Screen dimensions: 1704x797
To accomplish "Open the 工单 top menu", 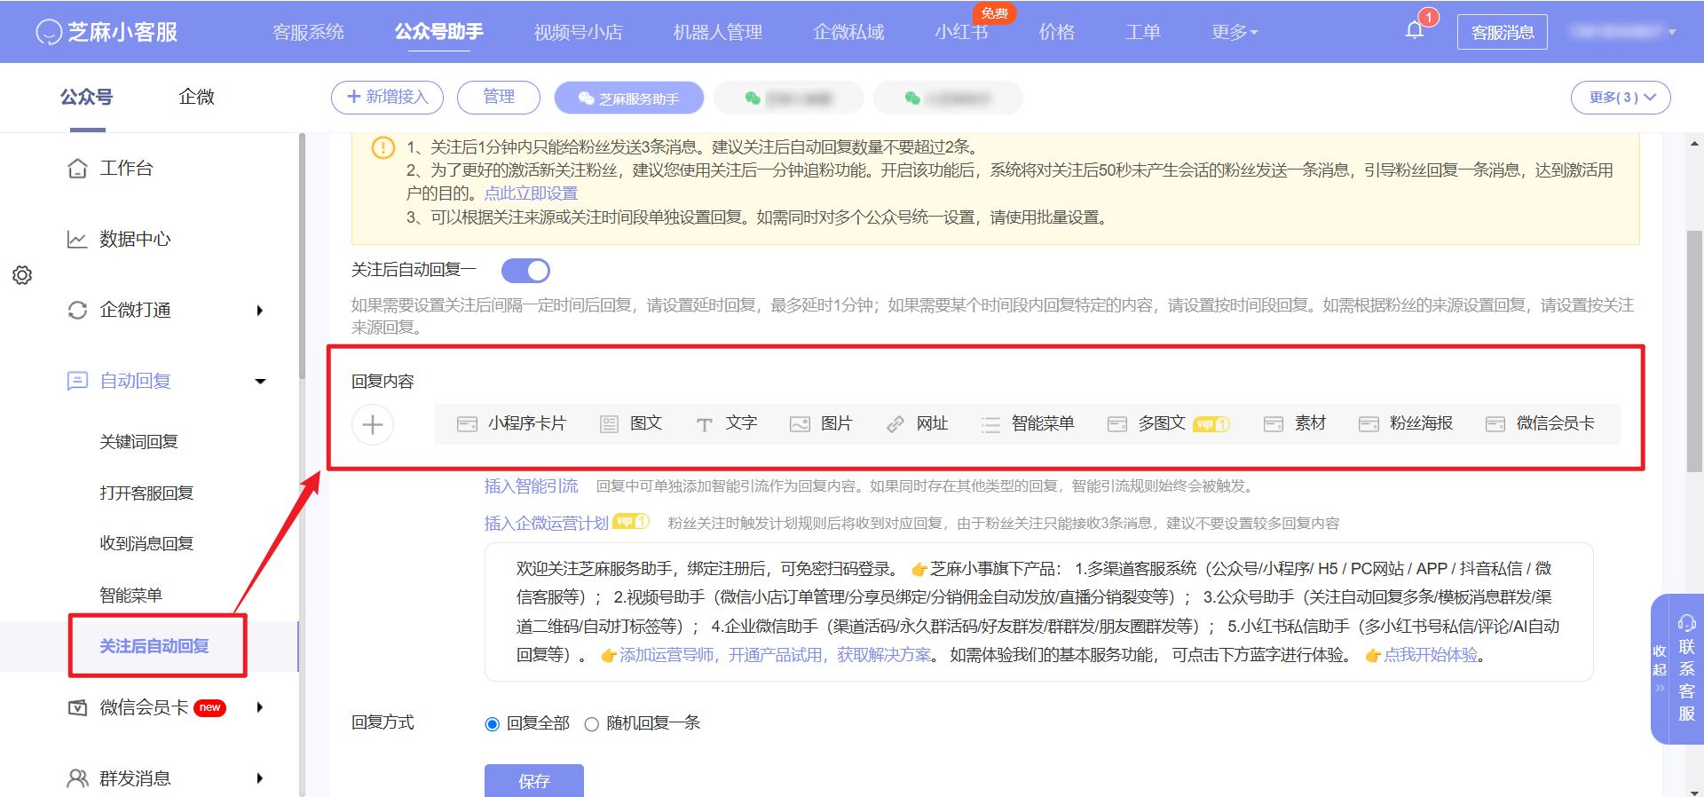I will [1142, 32].
